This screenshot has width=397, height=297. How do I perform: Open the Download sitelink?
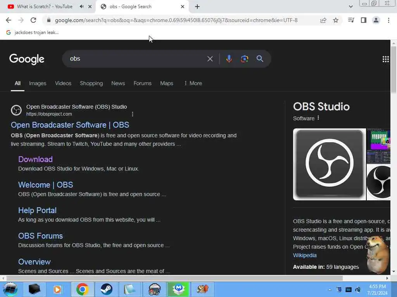tap(35, 159)
